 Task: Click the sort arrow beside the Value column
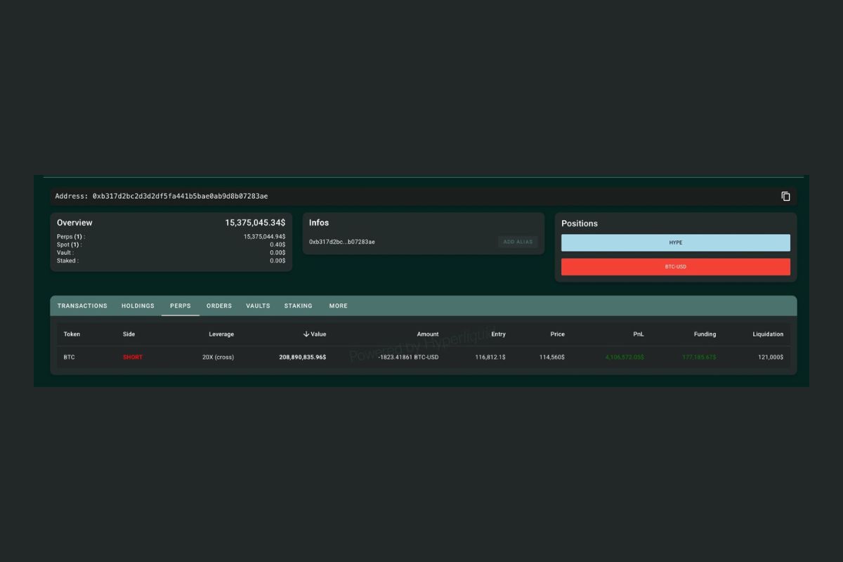(x=306, y=334)
